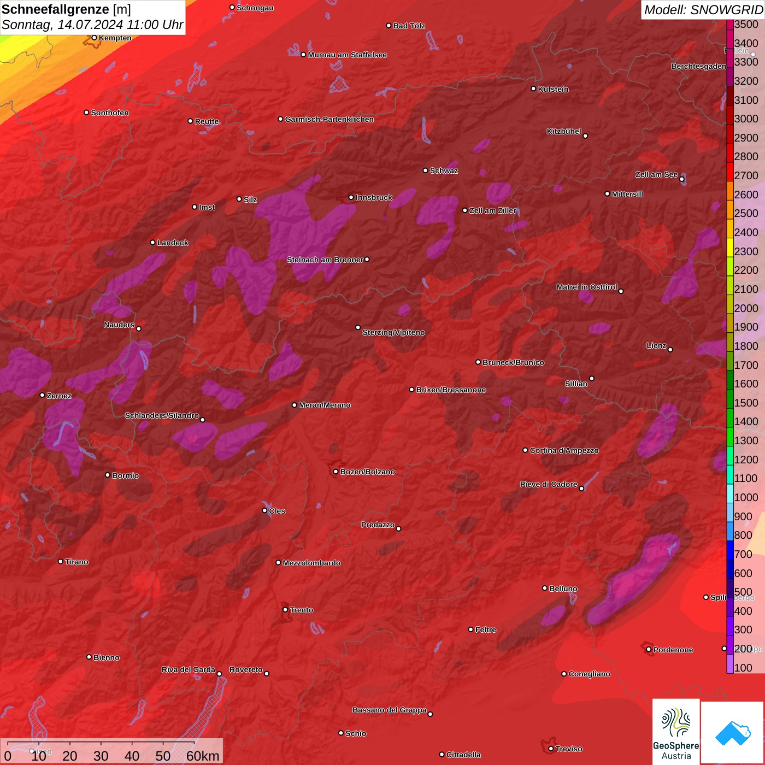
Task: Click the 'Garmisch-Partenkirchen' map label
Action: (329, 119)
